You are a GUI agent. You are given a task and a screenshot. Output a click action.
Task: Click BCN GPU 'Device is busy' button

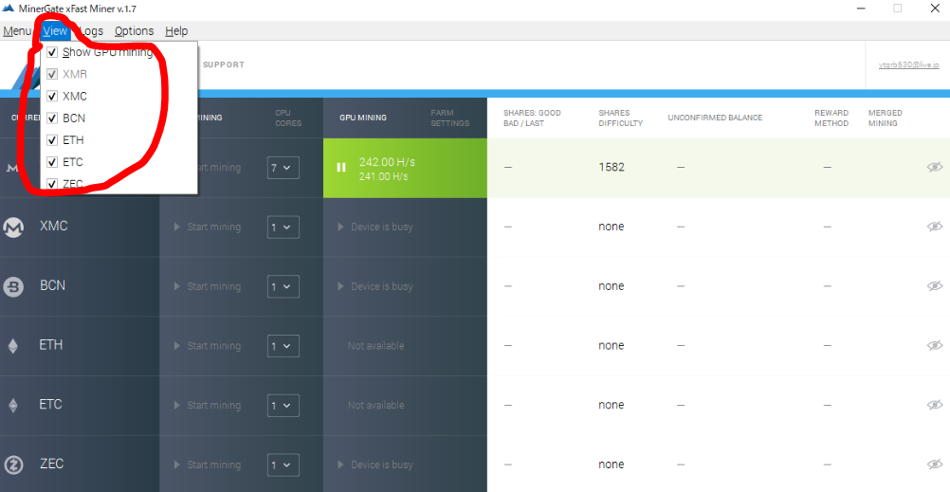375,286
